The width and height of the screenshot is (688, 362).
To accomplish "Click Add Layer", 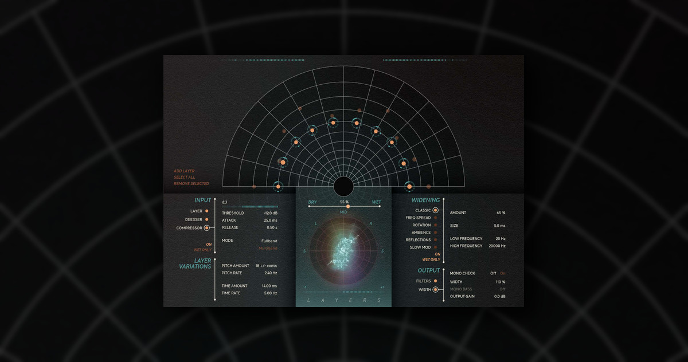I will click(x=184, y=171).
